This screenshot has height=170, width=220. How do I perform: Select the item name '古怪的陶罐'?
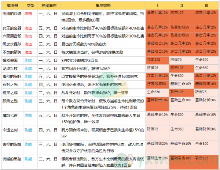12,144
